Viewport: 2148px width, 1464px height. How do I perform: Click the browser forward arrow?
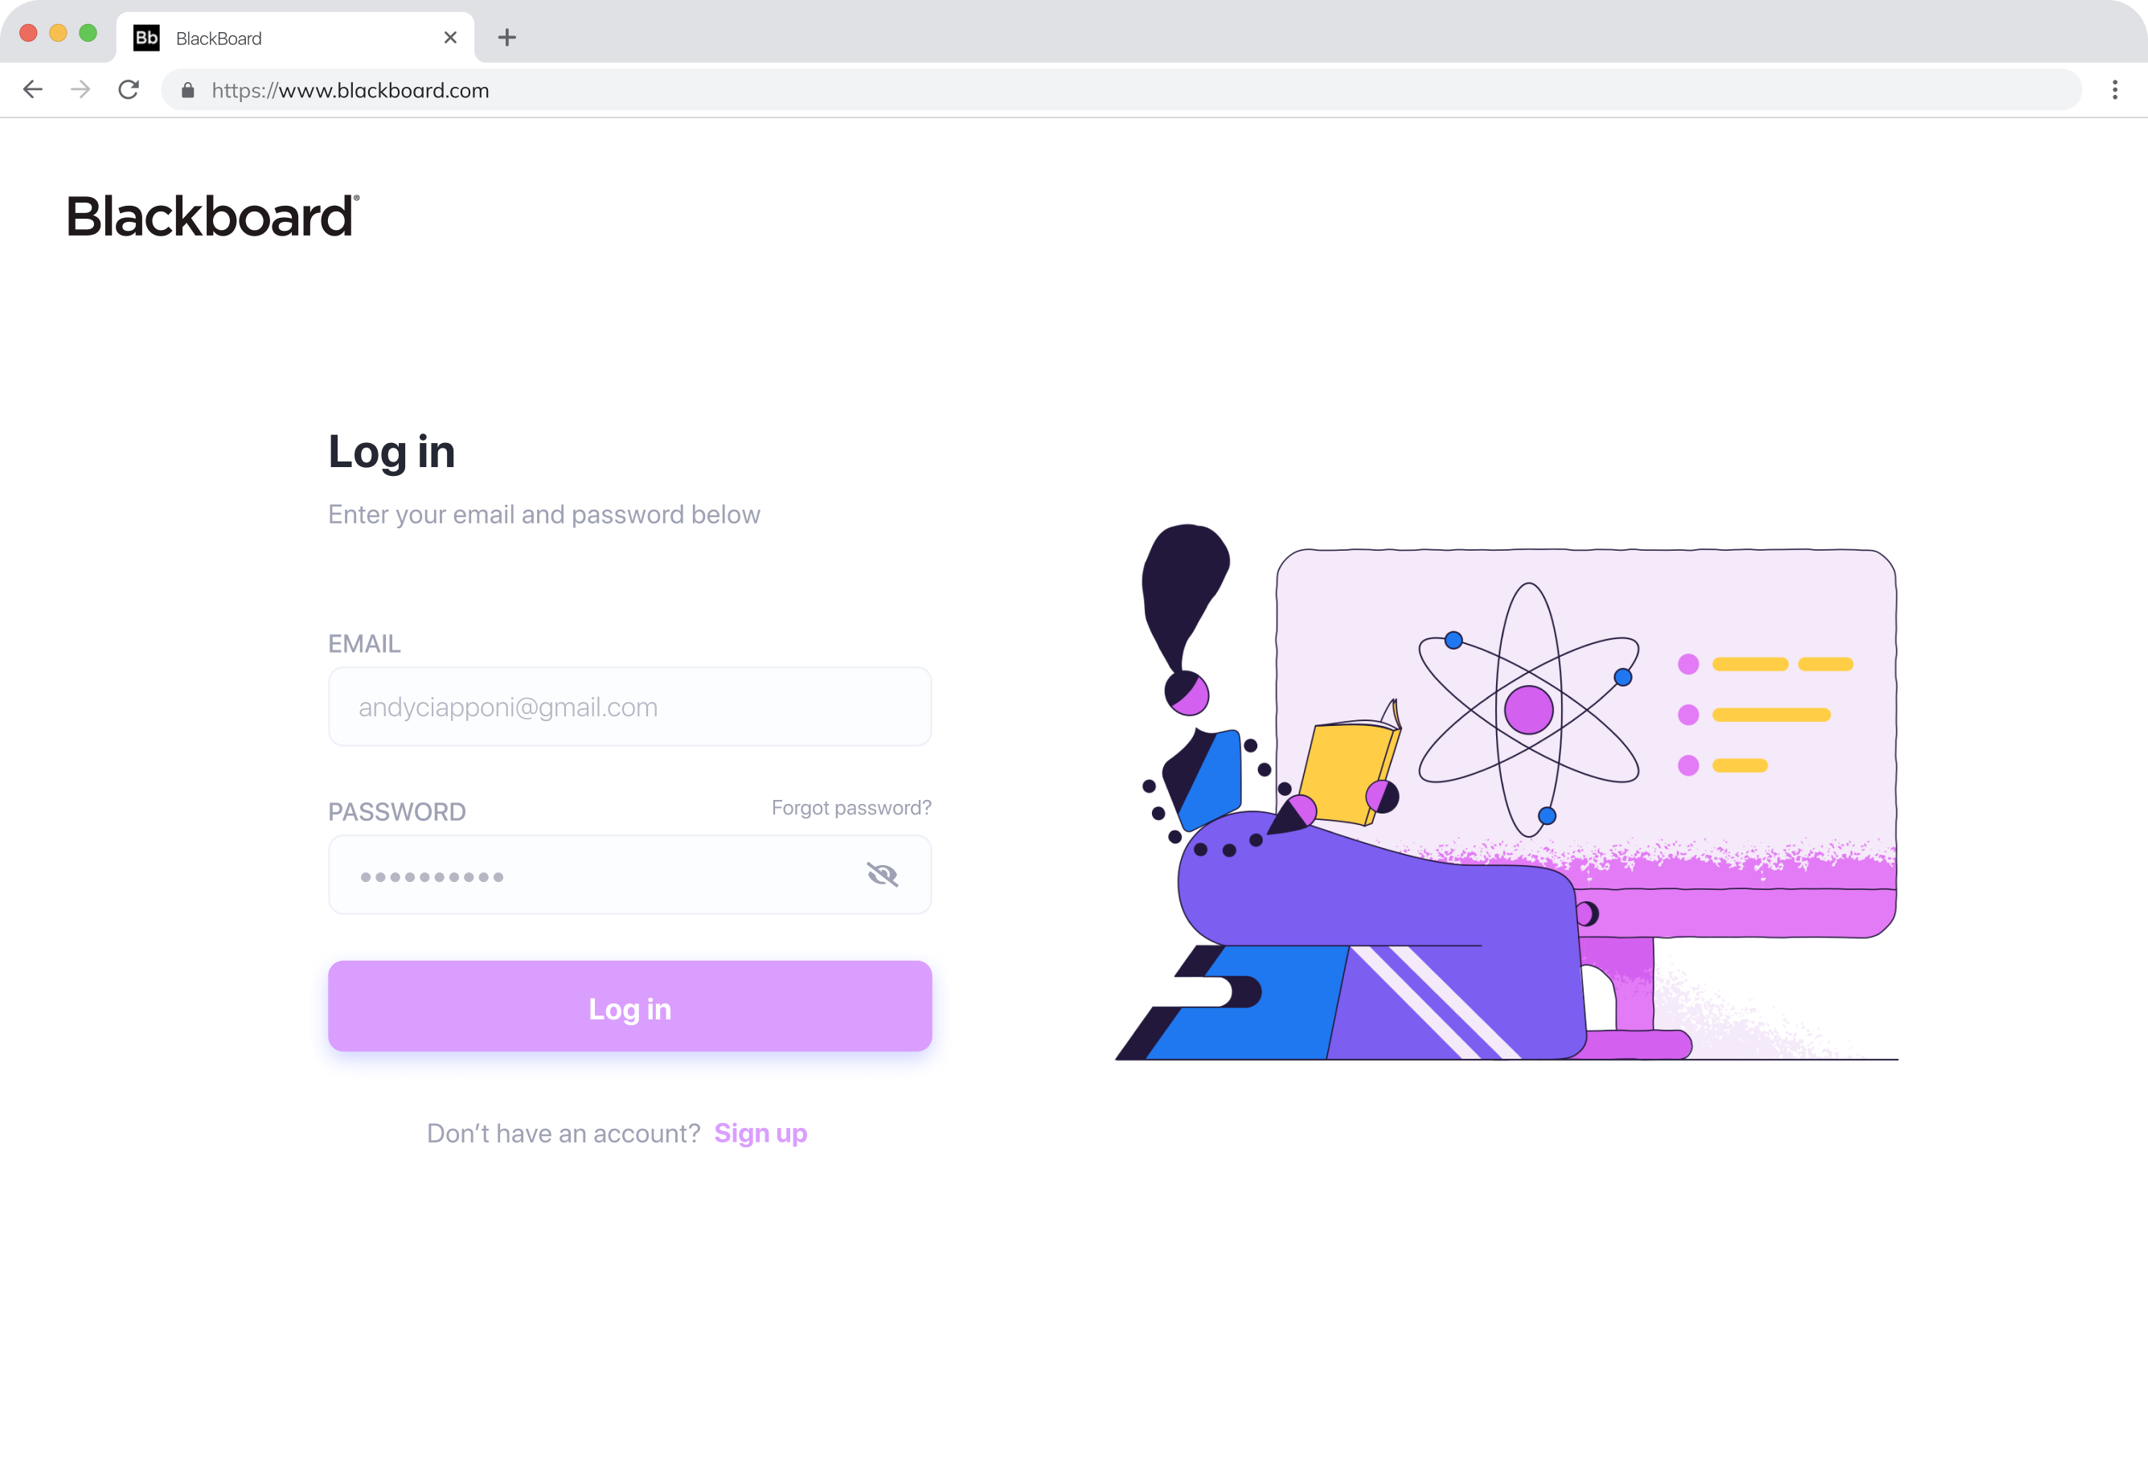pyautogui.click(x=80, y=90)
